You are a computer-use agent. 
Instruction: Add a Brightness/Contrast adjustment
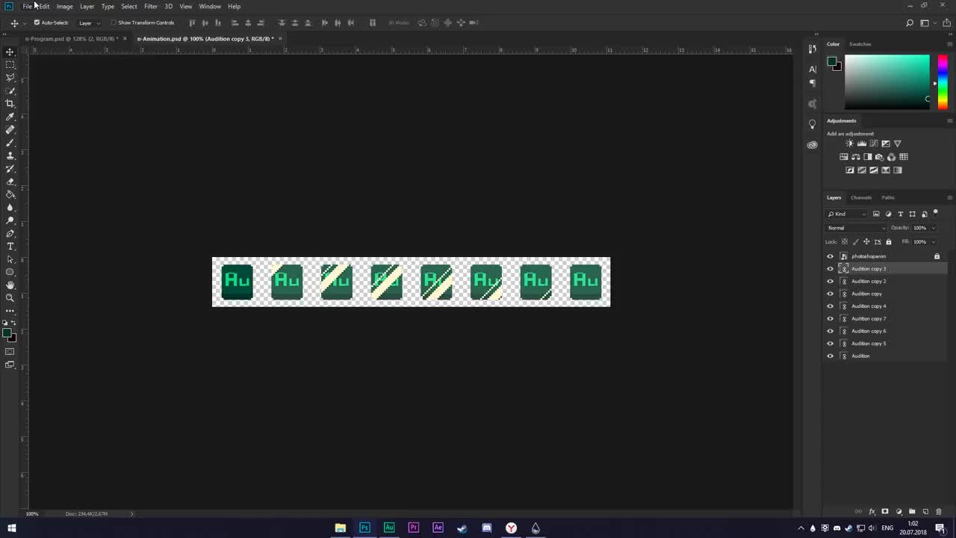coord(849,143)
